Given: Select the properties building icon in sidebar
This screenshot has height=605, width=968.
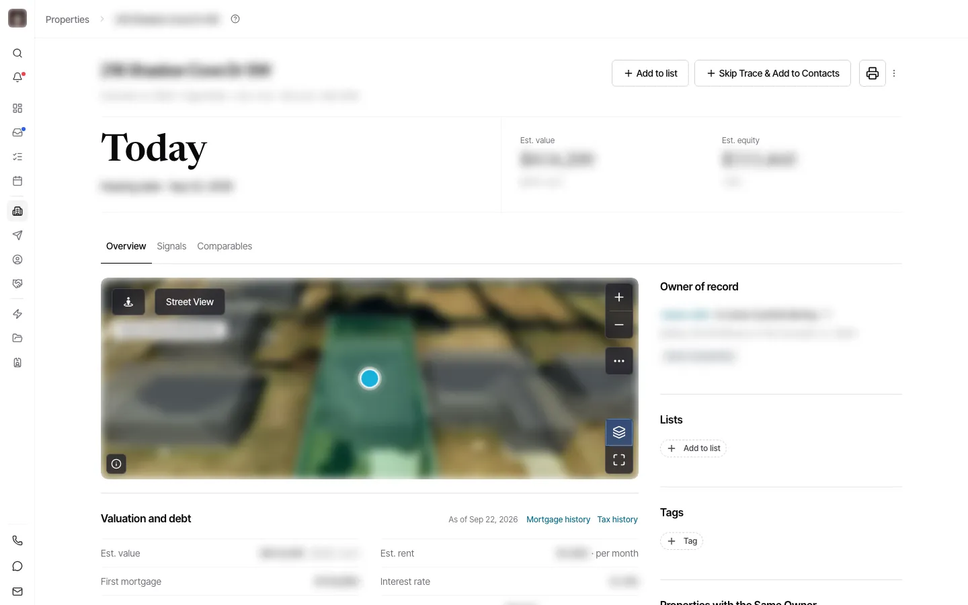Looking at the screenshot, I should [x=17, y=211].
